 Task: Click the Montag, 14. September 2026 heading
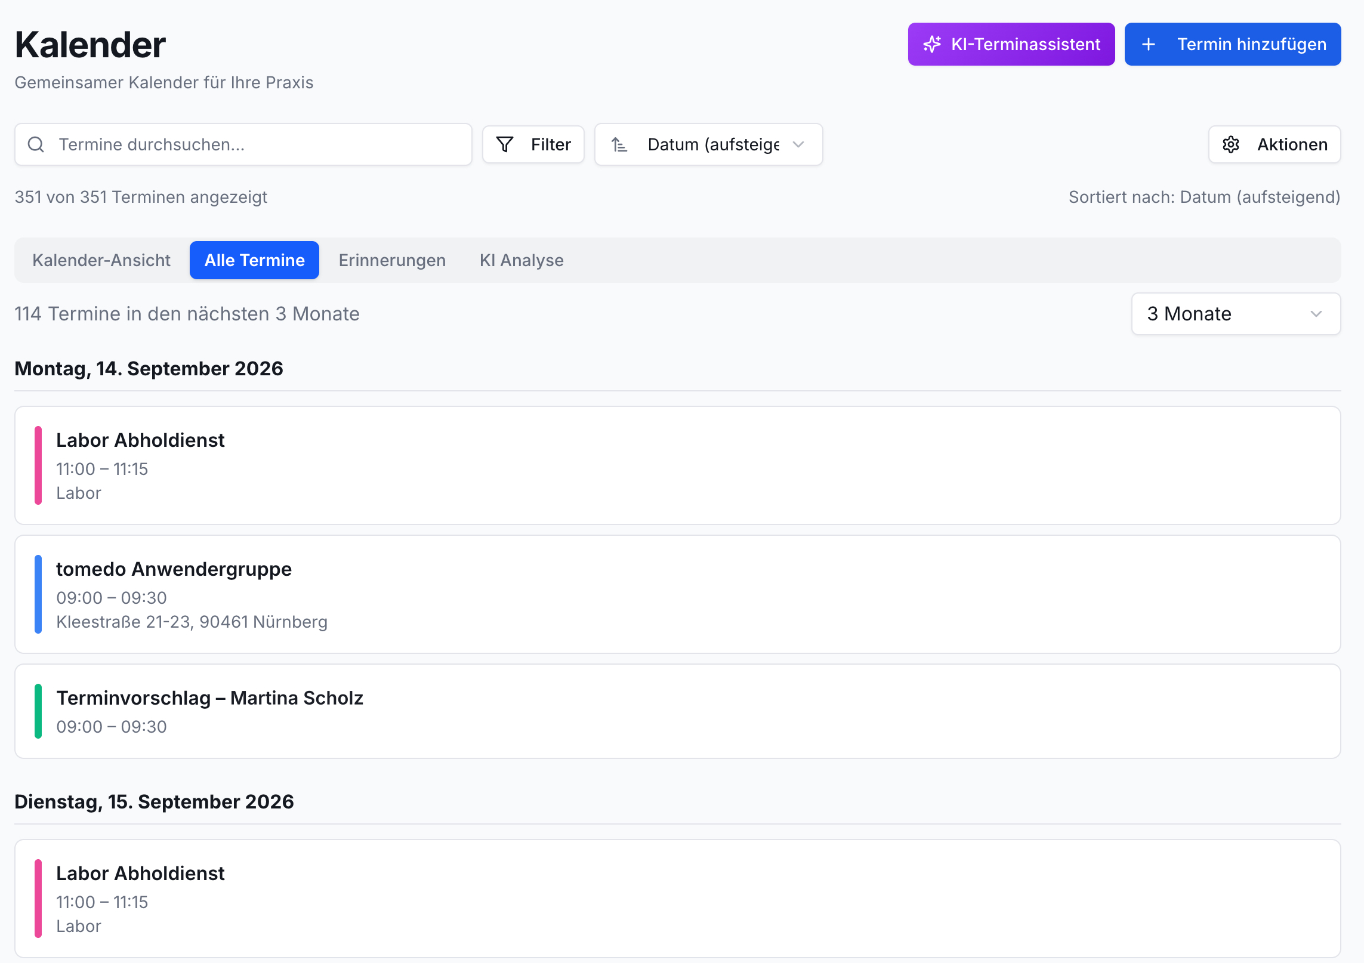click(149, 369)
